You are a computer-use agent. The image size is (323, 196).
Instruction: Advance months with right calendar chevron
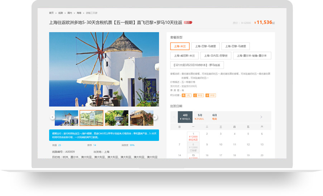tap(261, 117)
